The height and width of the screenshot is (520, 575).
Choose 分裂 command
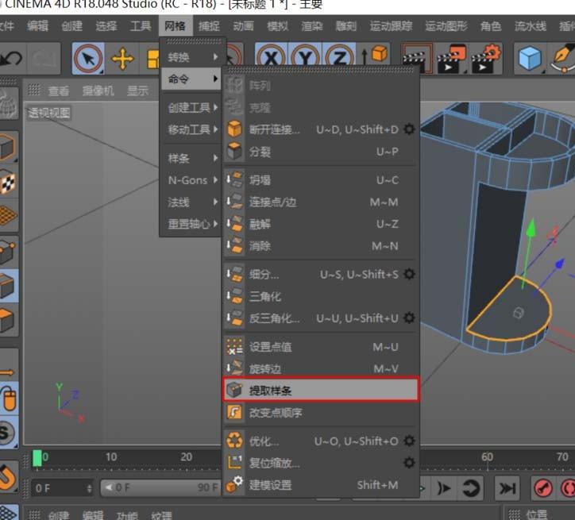[321, 152]
